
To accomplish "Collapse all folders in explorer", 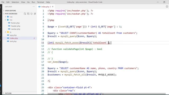I will (x=35, y=14).
